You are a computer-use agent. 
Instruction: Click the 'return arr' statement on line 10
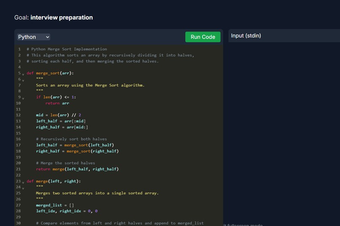[x=57, y=103]
